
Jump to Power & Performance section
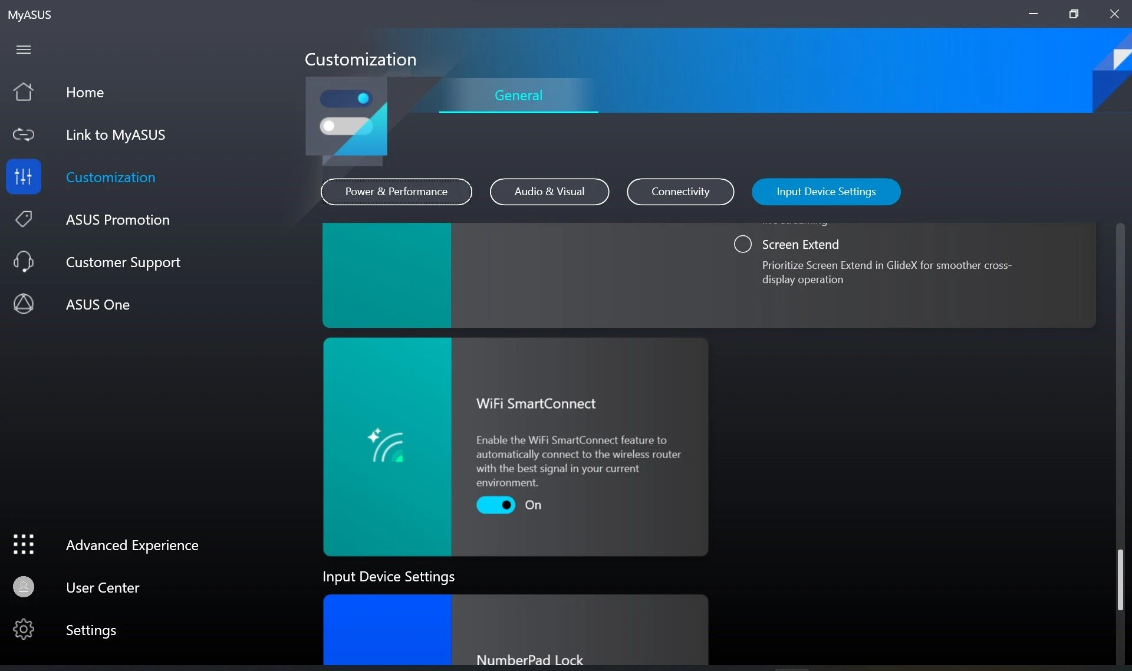(396, 192)
